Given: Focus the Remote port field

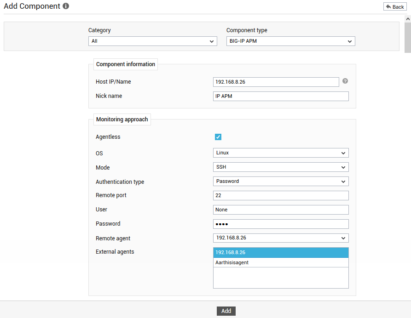Looking at the screenshot, I should [281, 195].
